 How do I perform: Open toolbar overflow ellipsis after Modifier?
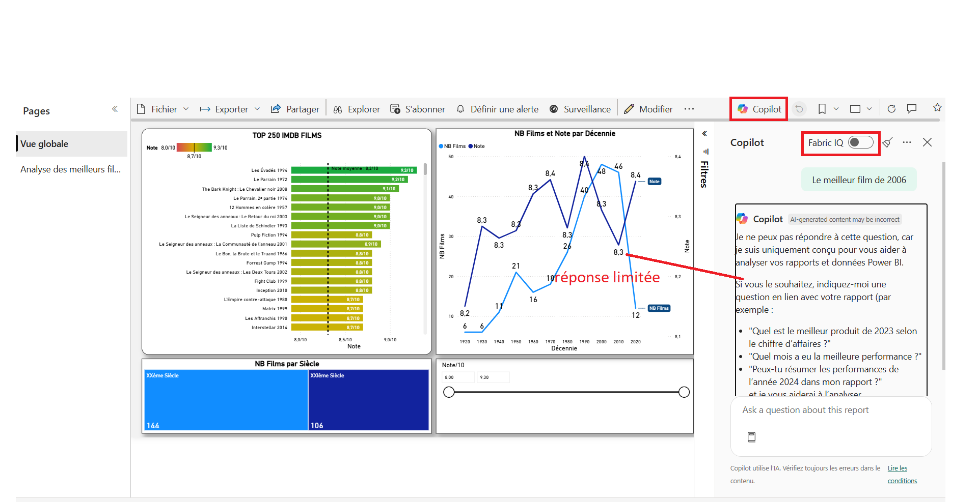click(689, 109)
